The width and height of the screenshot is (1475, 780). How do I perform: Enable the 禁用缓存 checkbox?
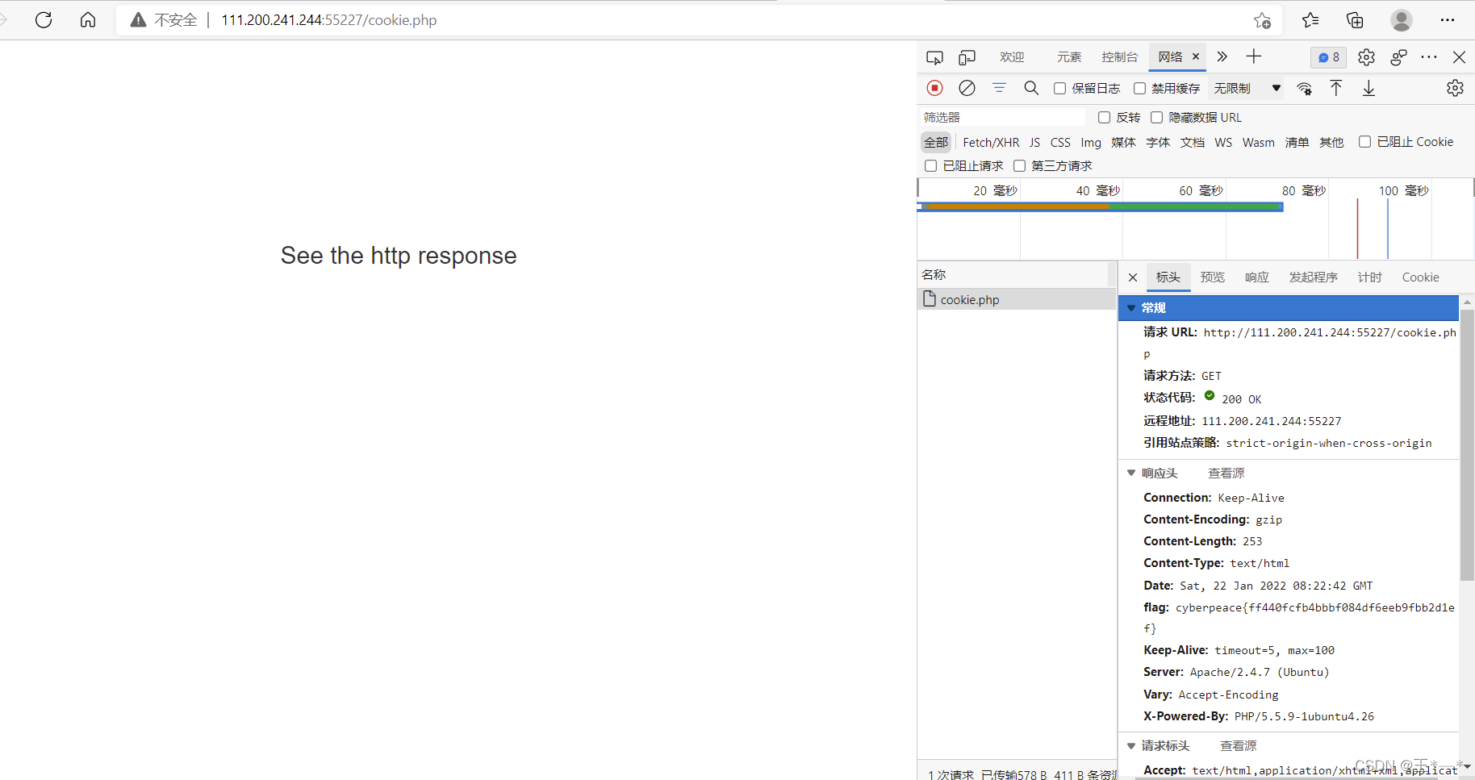(x=1139, y=88)
